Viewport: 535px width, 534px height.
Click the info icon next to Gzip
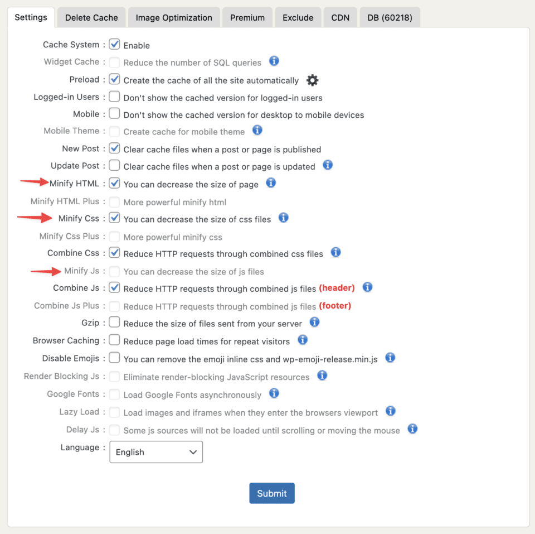tap(314, 322)
